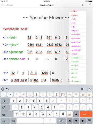The height and width of the screenshot is (124, 93).
Task: Play the Yasmine Flower score
Action: click(x=83, y=5)
